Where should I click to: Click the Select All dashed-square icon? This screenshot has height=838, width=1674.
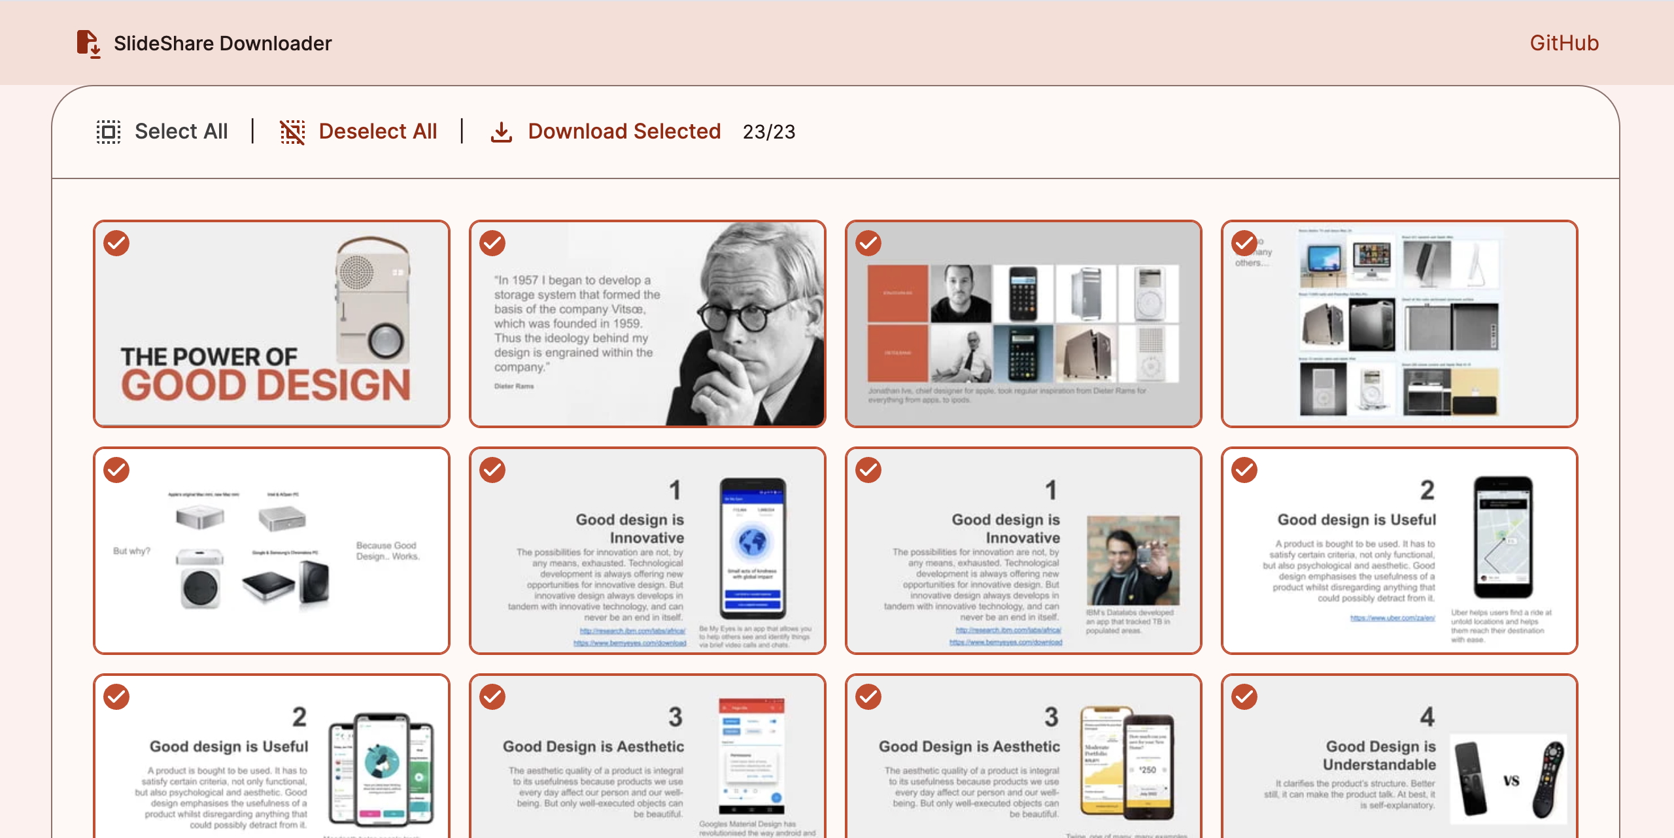[x=109, y=131]
